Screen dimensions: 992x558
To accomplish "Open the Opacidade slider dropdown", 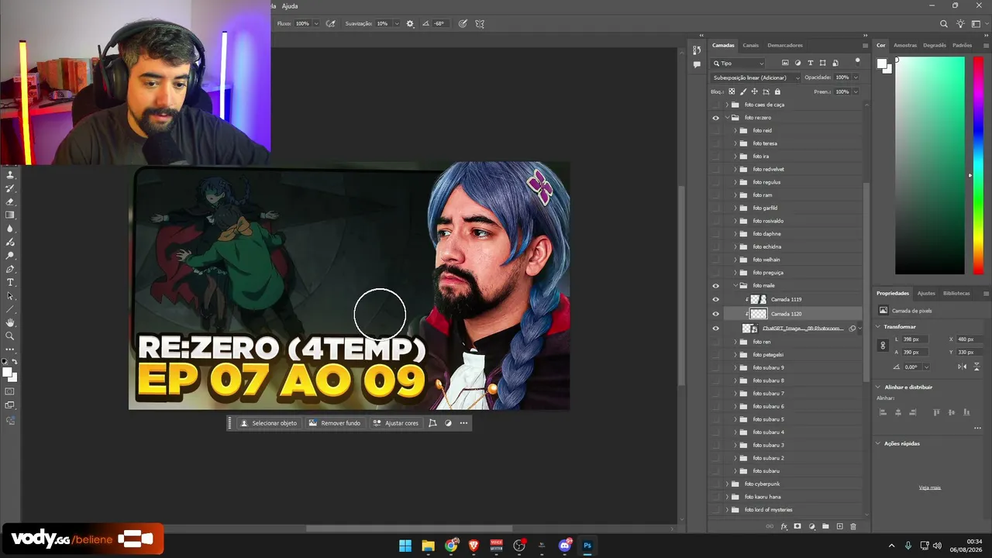I will tap(856, 77).
